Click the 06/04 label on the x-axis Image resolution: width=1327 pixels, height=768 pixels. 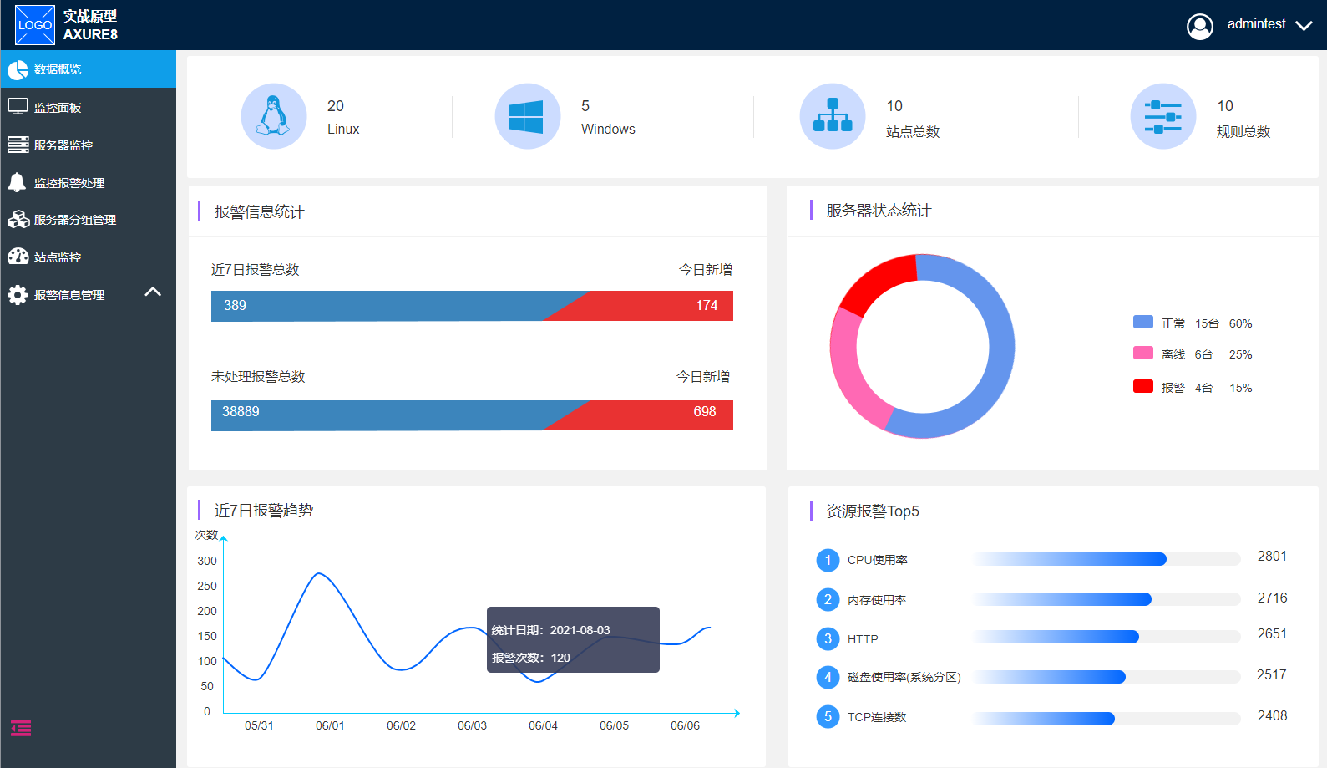pos(543,725)
